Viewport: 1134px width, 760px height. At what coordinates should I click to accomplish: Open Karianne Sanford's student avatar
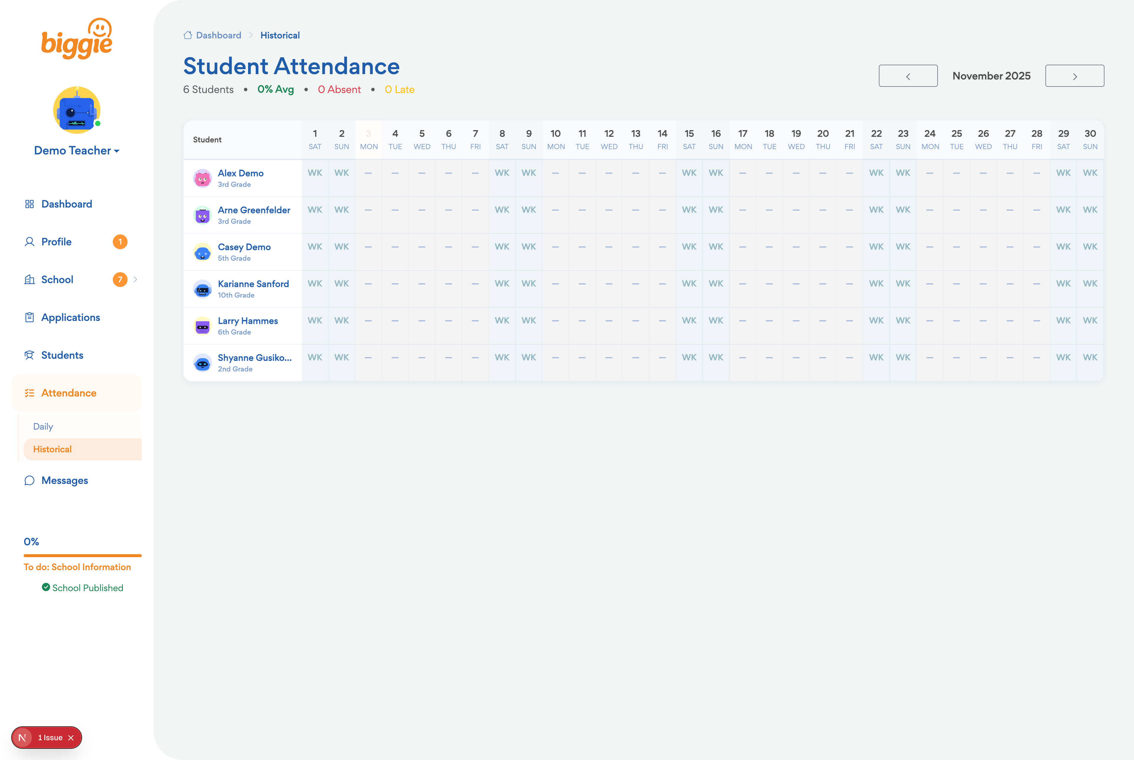(203, 288)
